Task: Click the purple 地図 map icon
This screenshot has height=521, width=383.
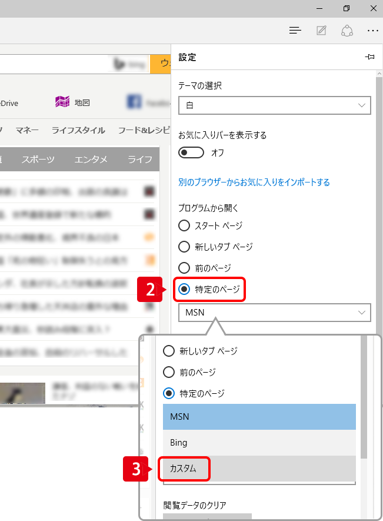Action: [62, 102]
